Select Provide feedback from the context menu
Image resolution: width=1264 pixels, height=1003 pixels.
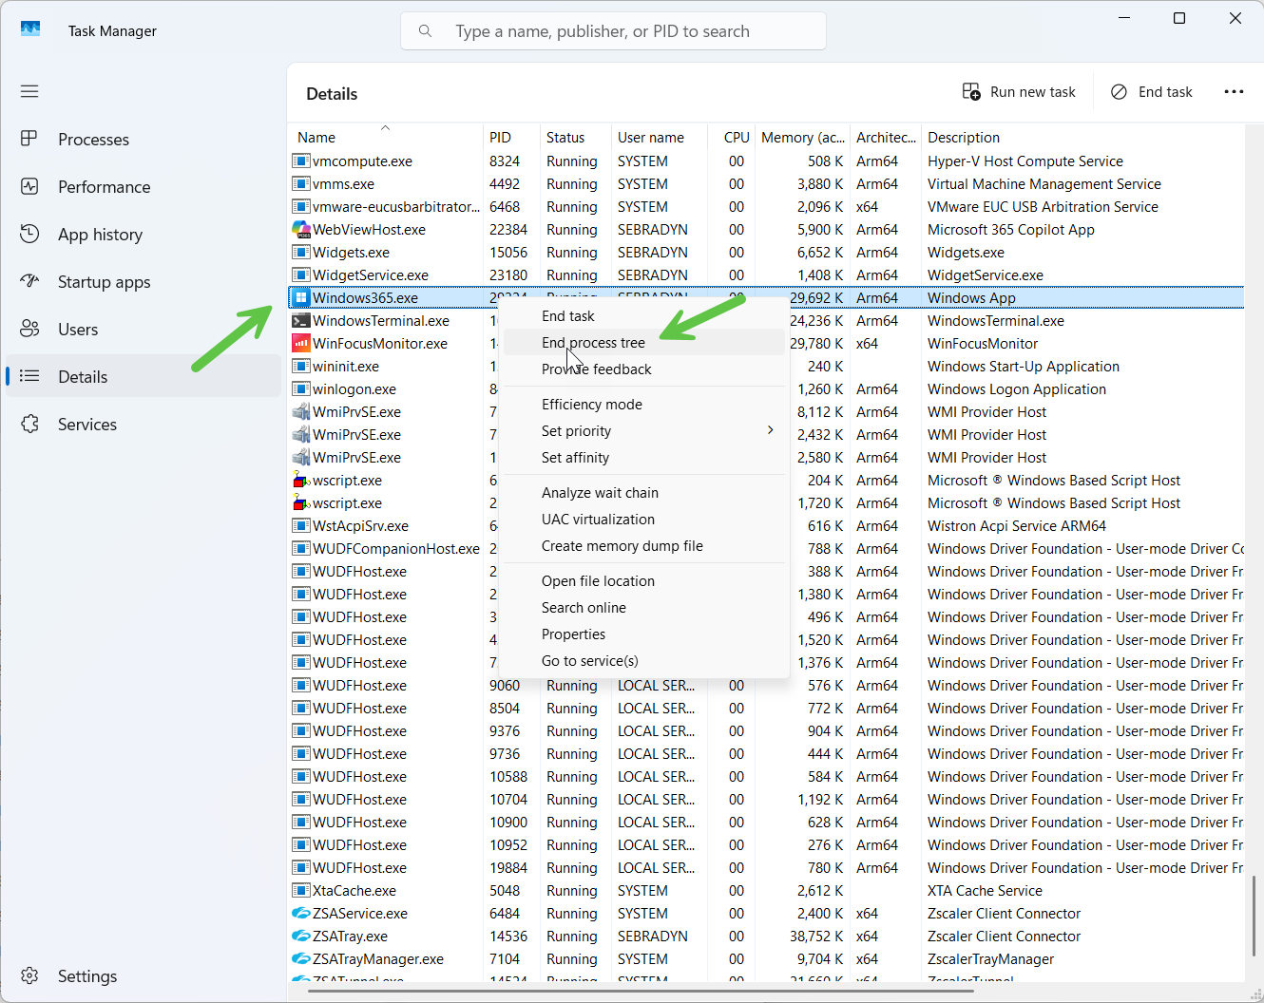click(644, 369)
